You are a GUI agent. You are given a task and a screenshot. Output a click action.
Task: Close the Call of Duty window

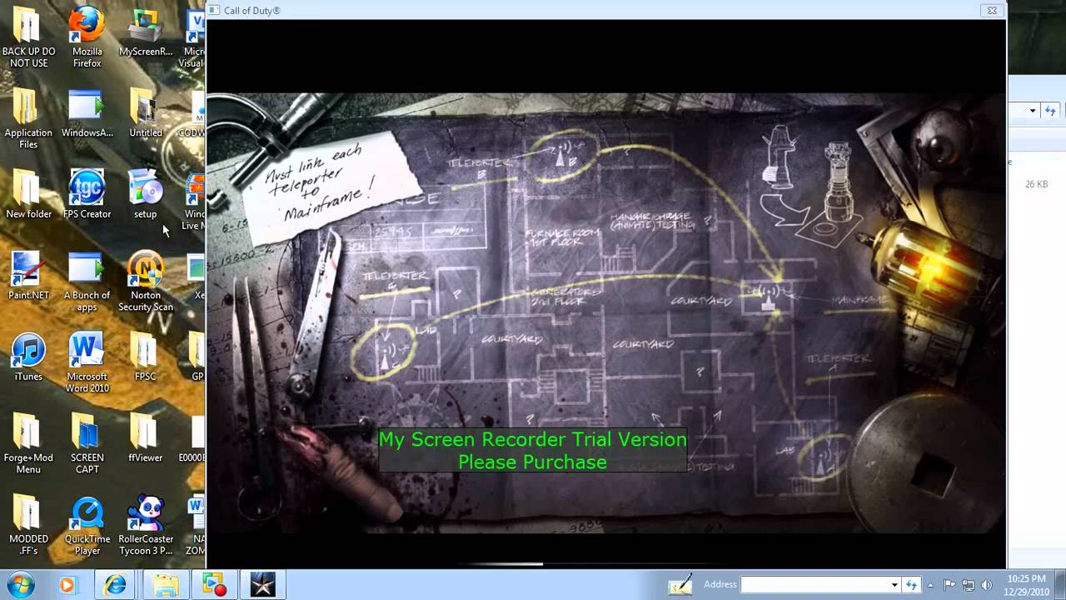click(991, 11)
